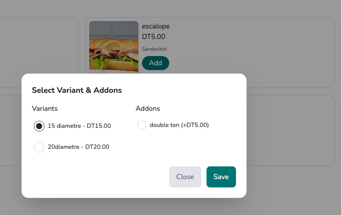The image size is (341, 215).
Task: Click the '15 diametre - DT15.00' label text
Action: coord(80,126)
